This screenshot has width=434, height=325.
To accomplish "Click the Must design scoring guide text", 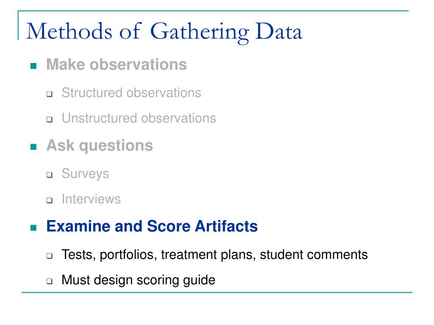I will coord(139,280).
